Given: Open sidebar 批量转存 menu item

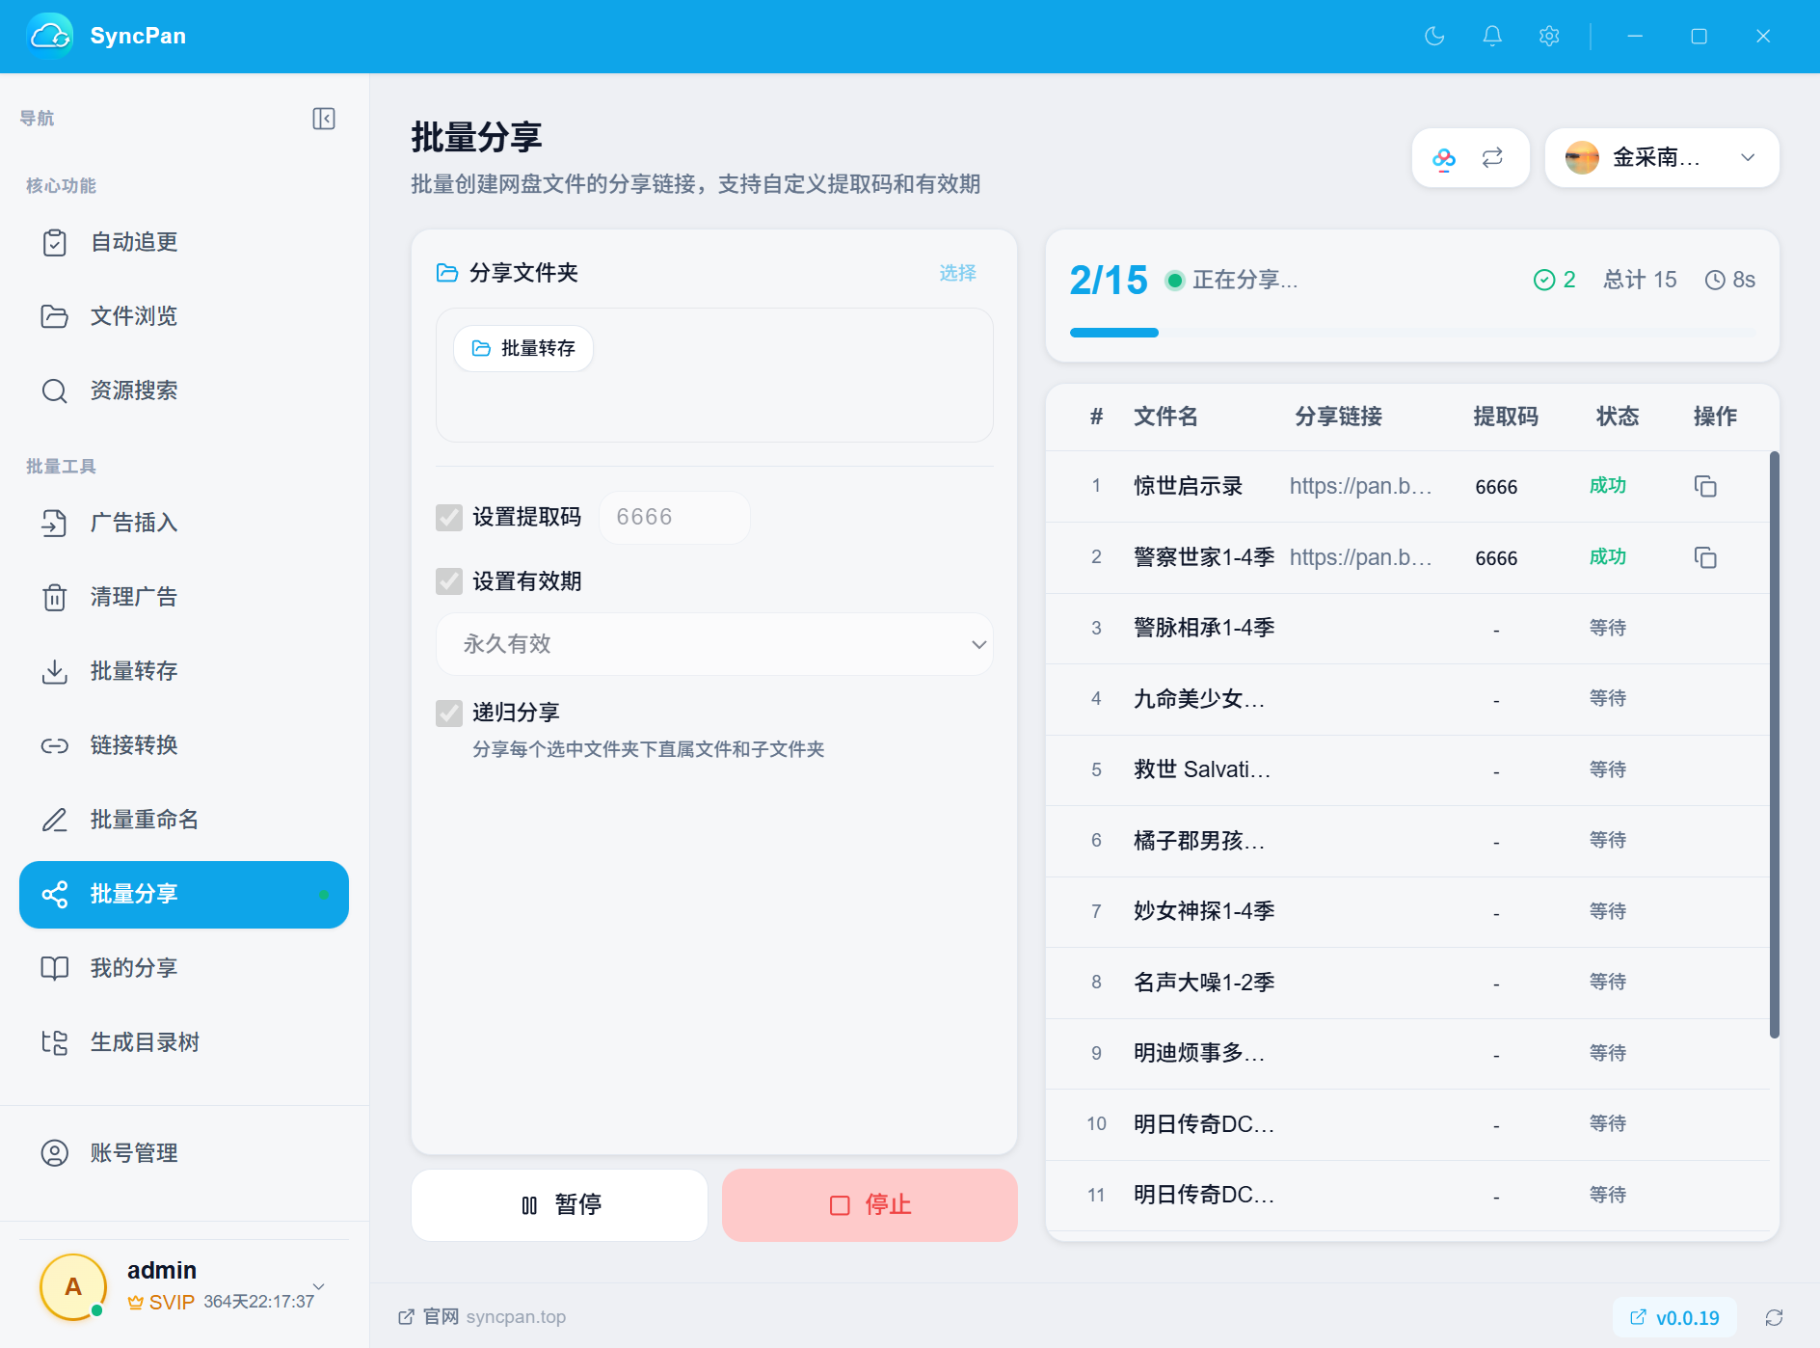Looking at the screenshot, I should (184, 671).
